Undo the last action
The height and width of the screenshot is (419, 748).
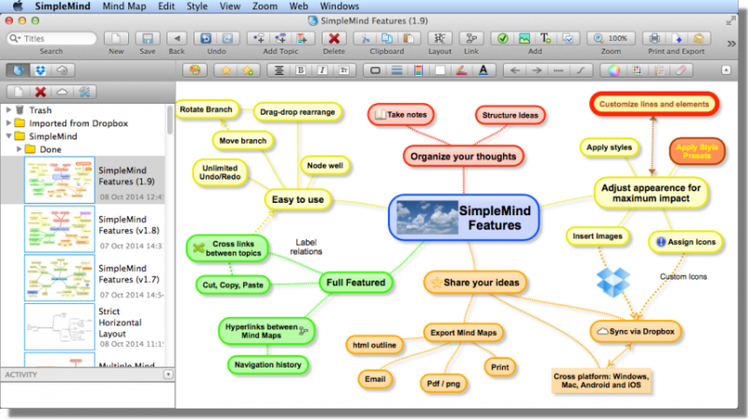click(x=206, y=38)
